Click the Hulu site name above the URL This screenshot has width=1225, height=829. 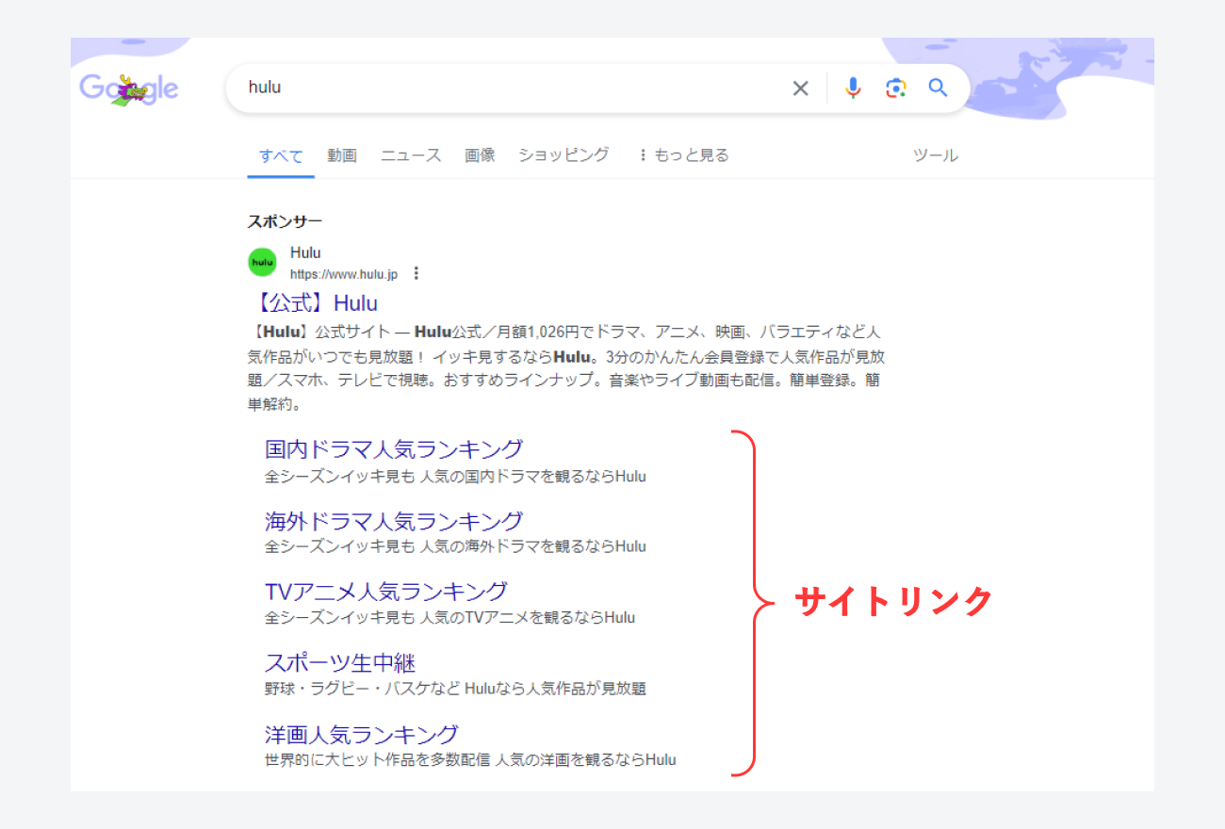click(x=305, y=252)
